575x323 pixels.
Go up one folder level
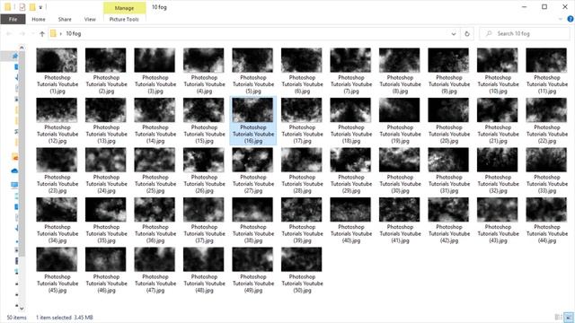[x=42, y=34]
